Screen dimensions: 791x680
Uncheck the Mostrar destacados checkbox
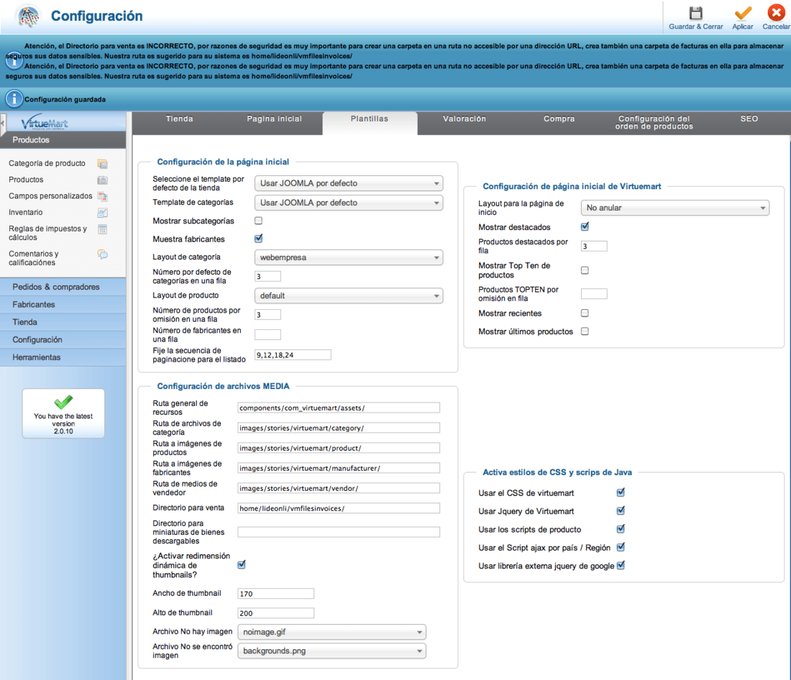[585, 226]
